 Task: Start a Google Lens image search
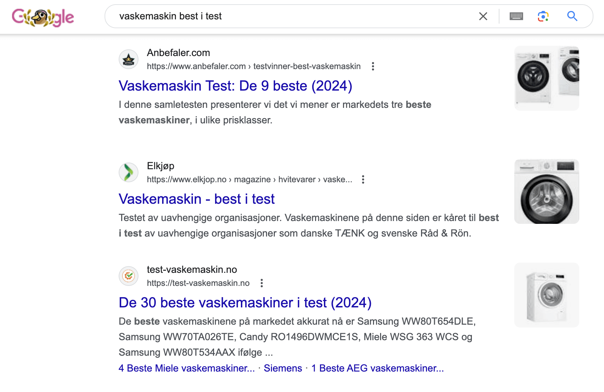point(543,16)
